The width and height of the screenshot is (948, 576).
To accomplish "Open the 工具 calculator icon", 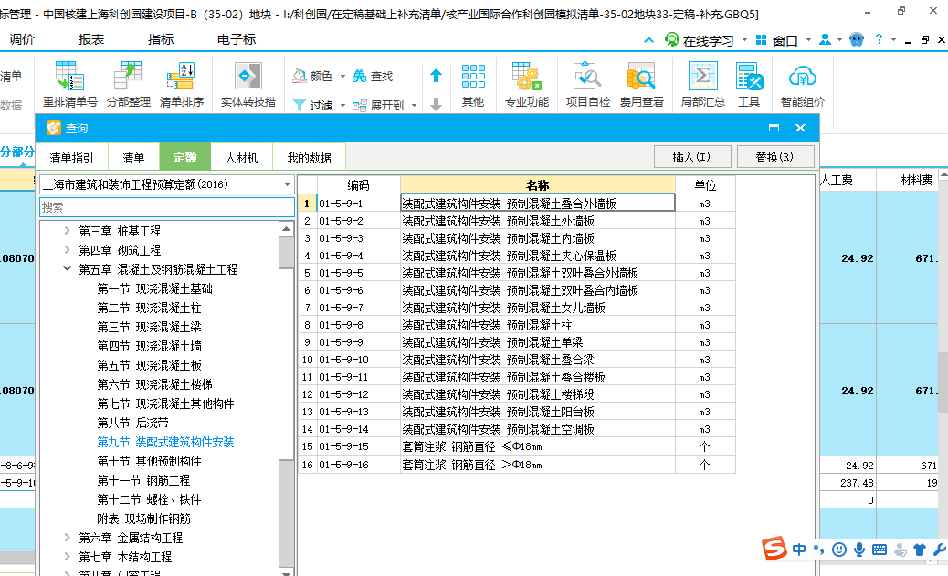I will tap(749, 76).
